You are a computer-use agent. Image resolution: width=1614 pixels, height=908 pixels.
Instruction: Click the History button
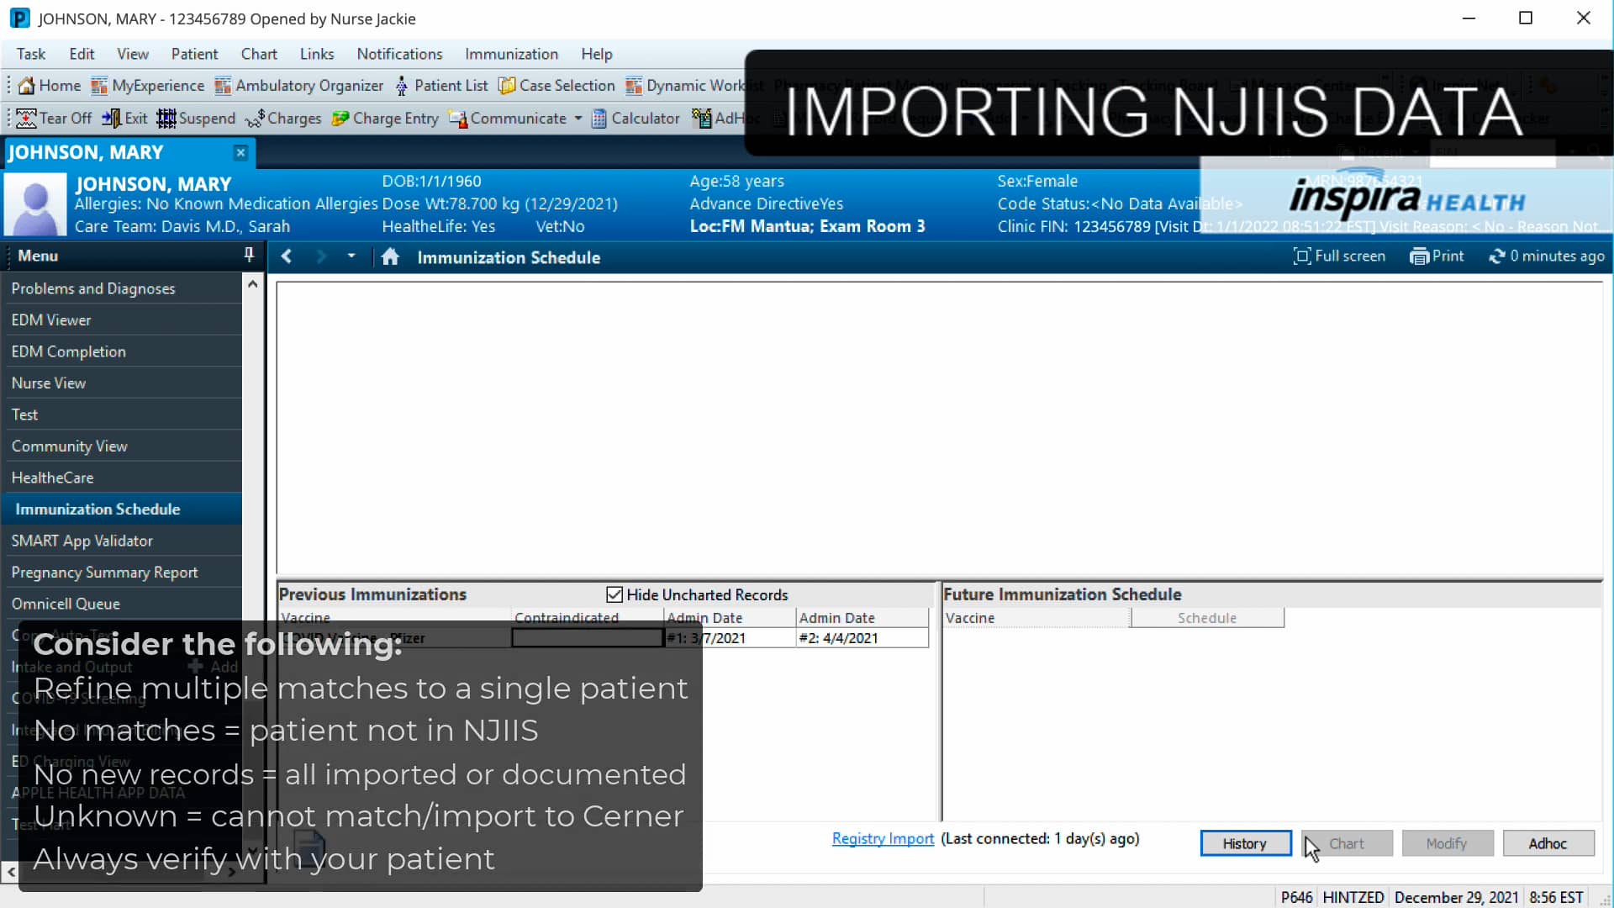pos(1245,843)
